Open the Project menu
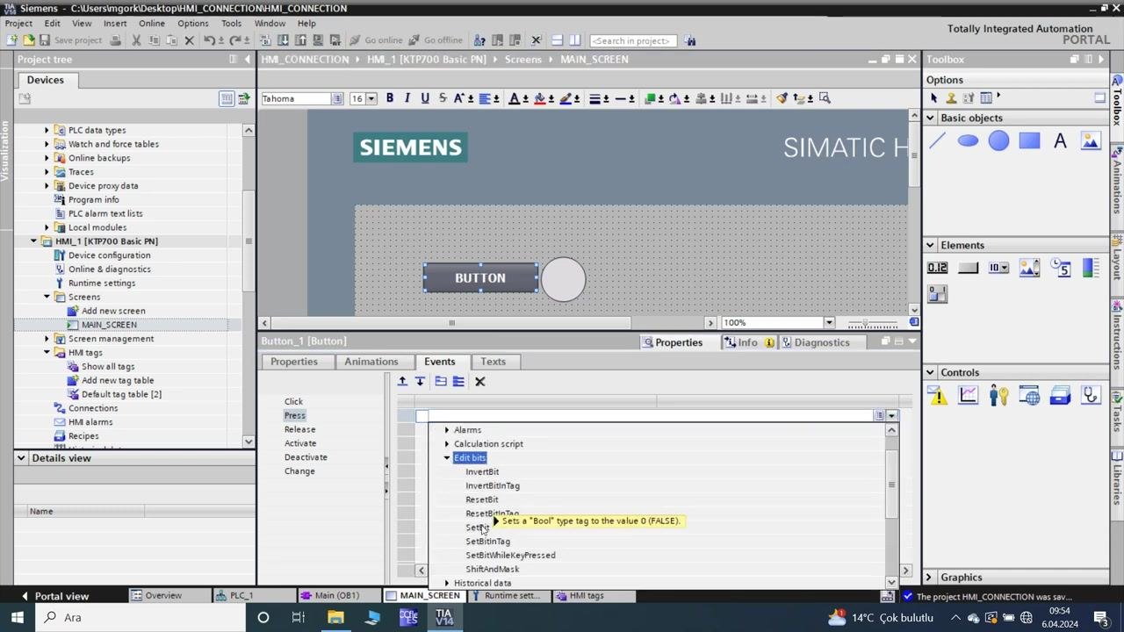 [18, 24]
